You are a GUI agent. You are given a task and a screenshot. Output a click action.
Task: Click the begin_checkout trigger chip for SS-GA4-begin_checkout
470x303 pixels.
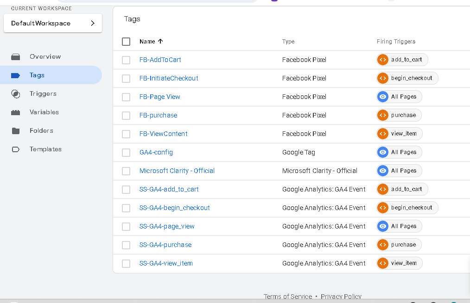coord(407,208)
